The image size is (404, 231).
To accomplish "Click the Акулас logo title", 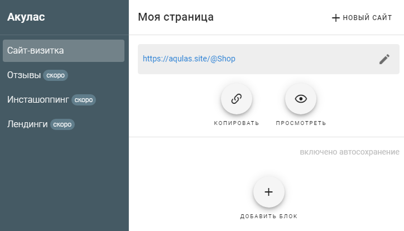I will pos(26,17).
